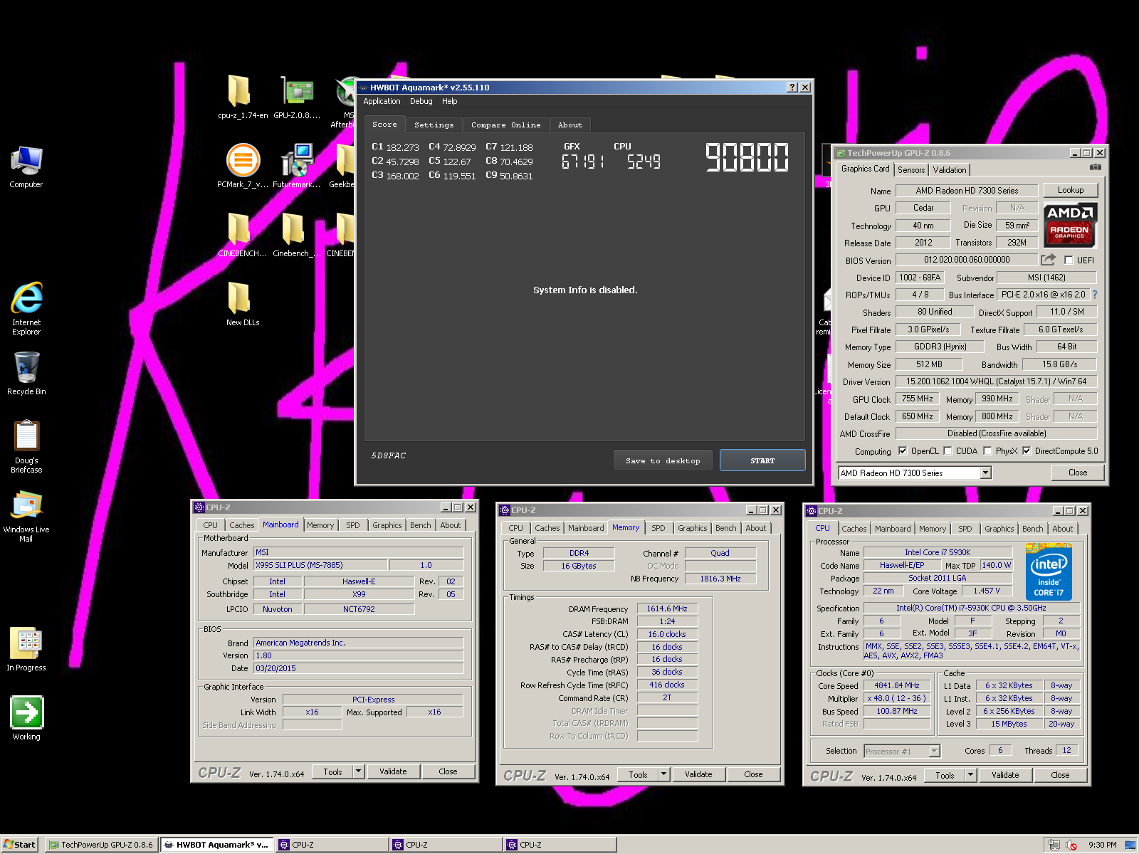The image size is (1139, 854).
Task: Click the Core Speed 4841.84 MHz value
Action: (x=897, y=685)
